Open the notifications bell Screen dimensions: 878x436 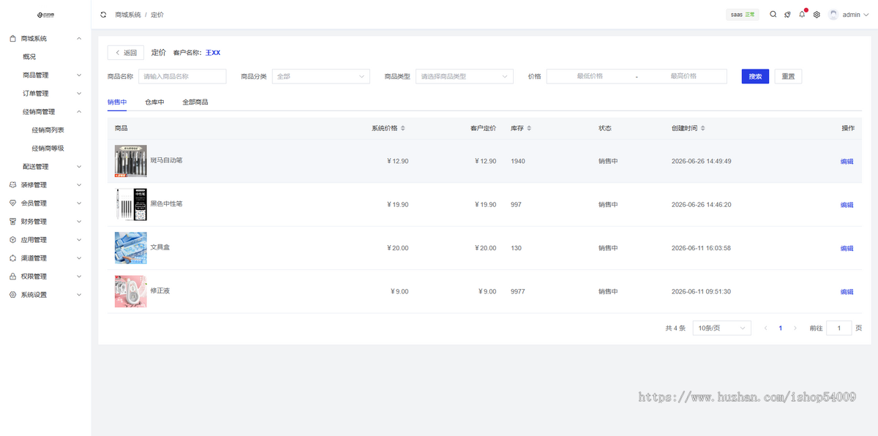coord(802,15)
